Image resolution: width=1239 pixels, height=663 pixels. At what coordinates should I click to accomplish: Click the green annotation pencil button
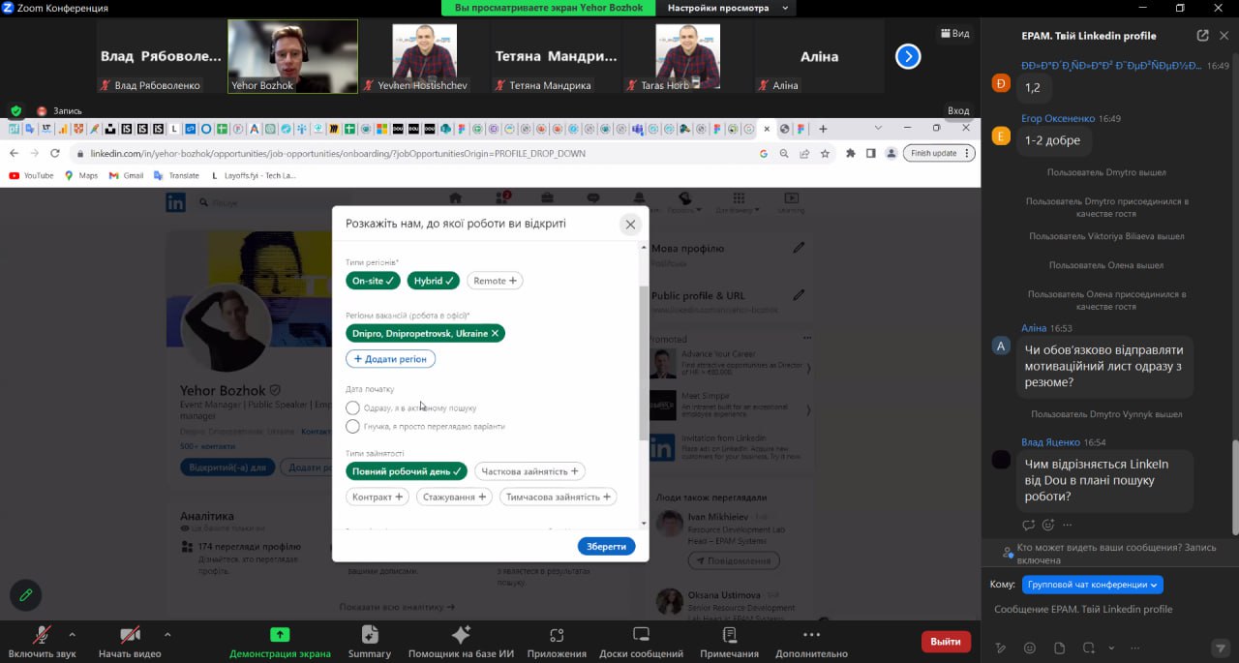26,595
